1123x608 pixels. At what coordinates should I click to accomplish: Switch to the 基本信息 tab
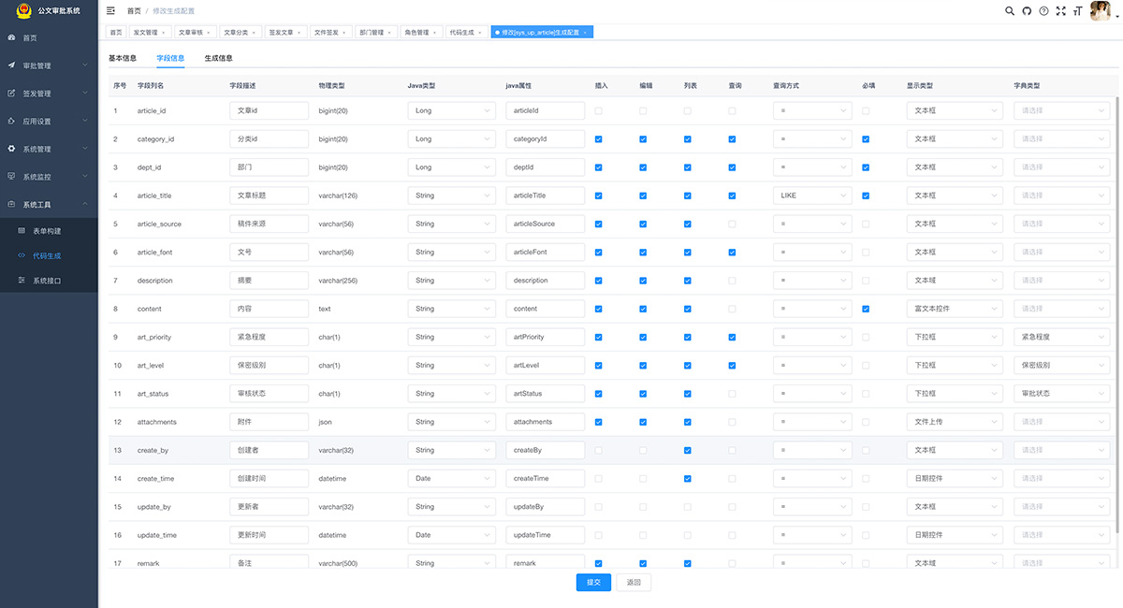123,58
